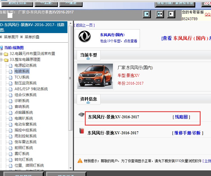Click 东风风行-景逸XV-2016-2017 title in 维修手册 row
The image size is (211, 176).
tap(113, 133)
